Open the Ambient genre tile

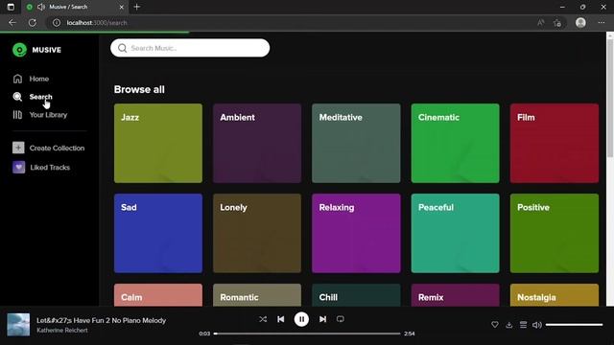pyautogui.click(x=257, y=143)
